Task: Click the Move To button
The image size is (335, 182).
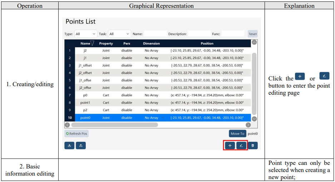Action: 237,134
